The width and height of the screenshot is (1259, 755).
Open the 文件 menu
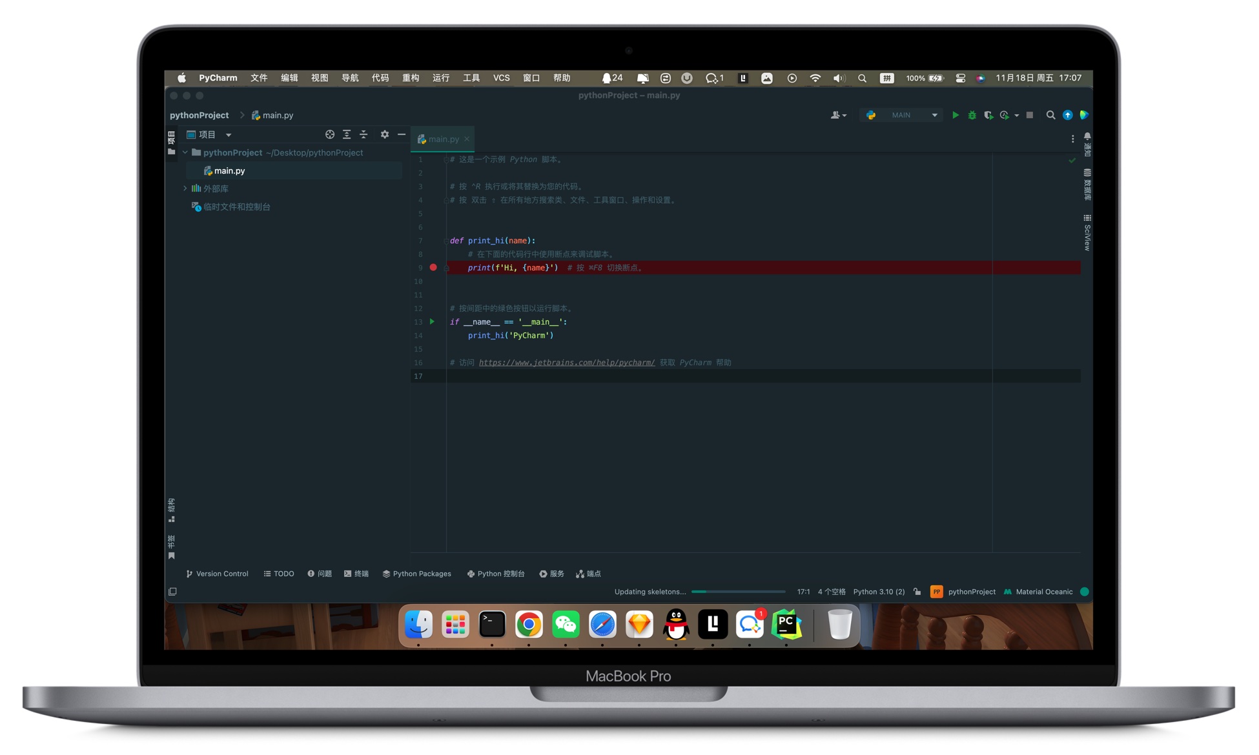(x=259, y=78)
